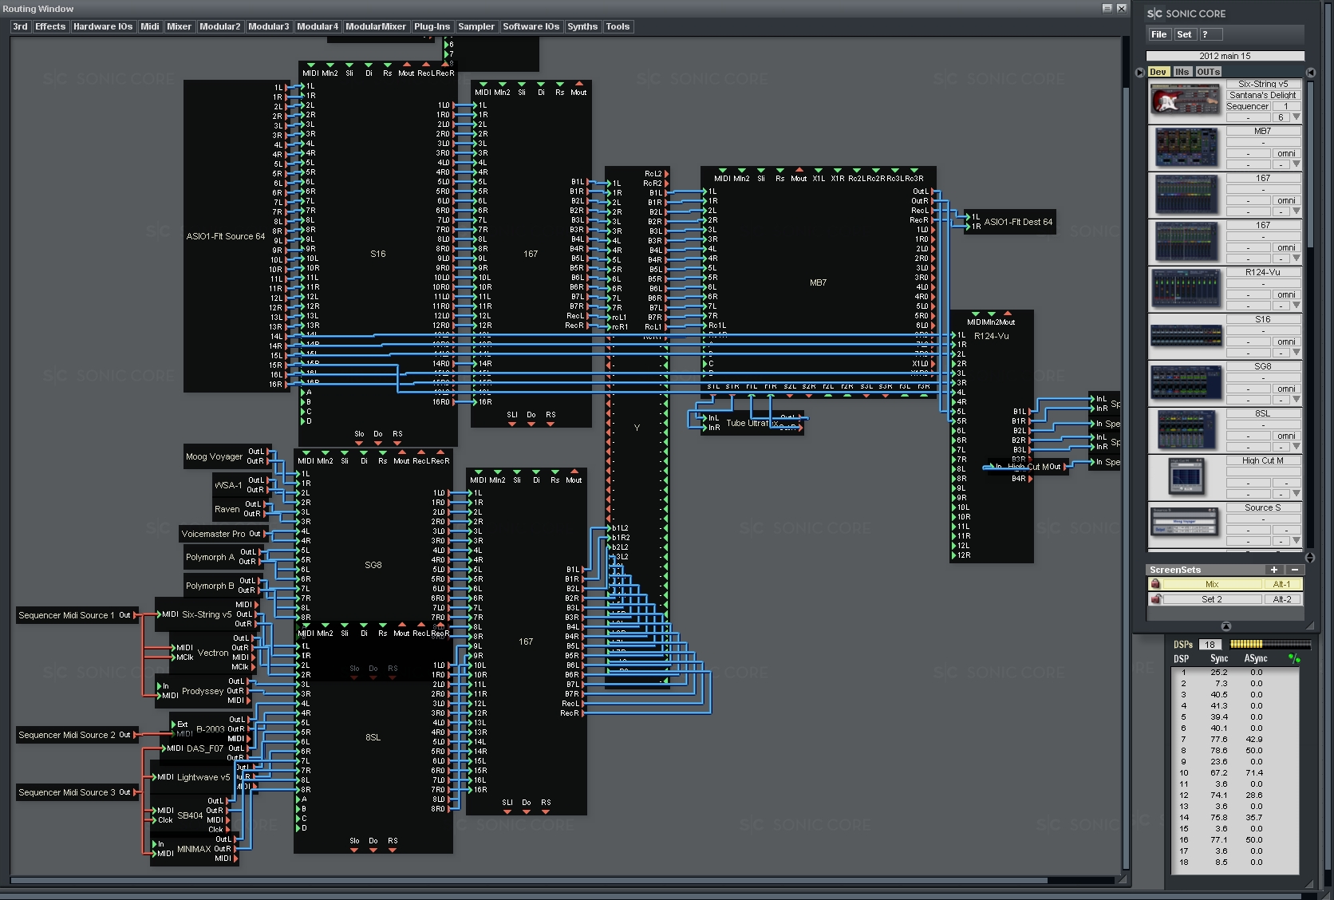Open the SG8 device thumbnail in device list
Viewport: 1334px width, 900px height.
pos(1186,383)
